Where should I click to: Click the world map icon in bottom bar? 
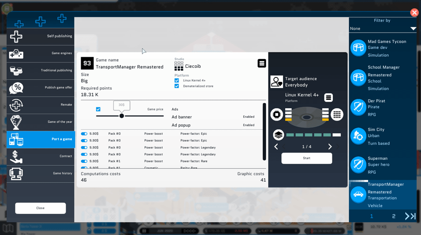8,228
